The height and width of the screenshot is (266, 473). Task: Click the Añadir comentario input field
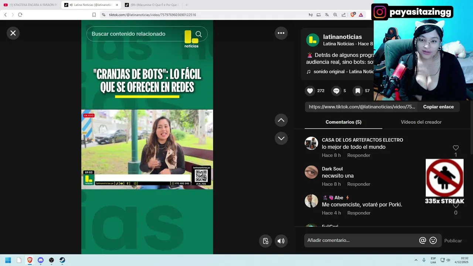click(x=362, y=241)
